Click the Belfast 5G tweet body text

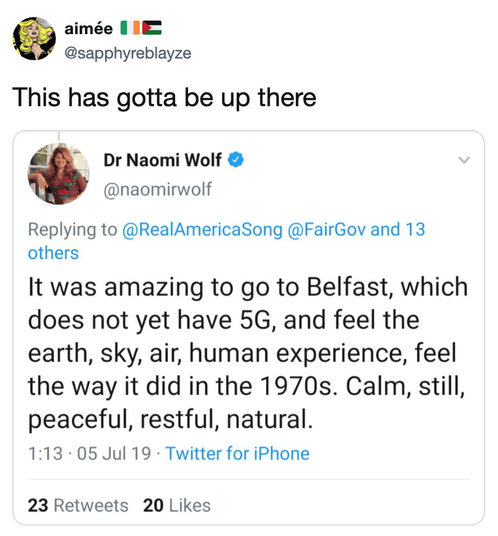tap(247, 353)
